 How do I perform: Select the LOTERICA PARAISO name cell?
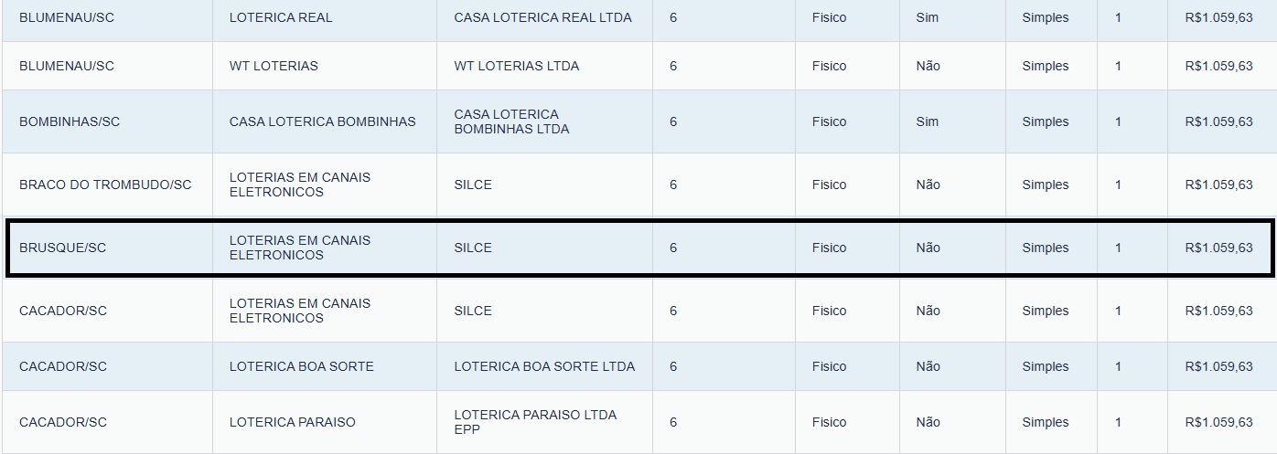292,422
